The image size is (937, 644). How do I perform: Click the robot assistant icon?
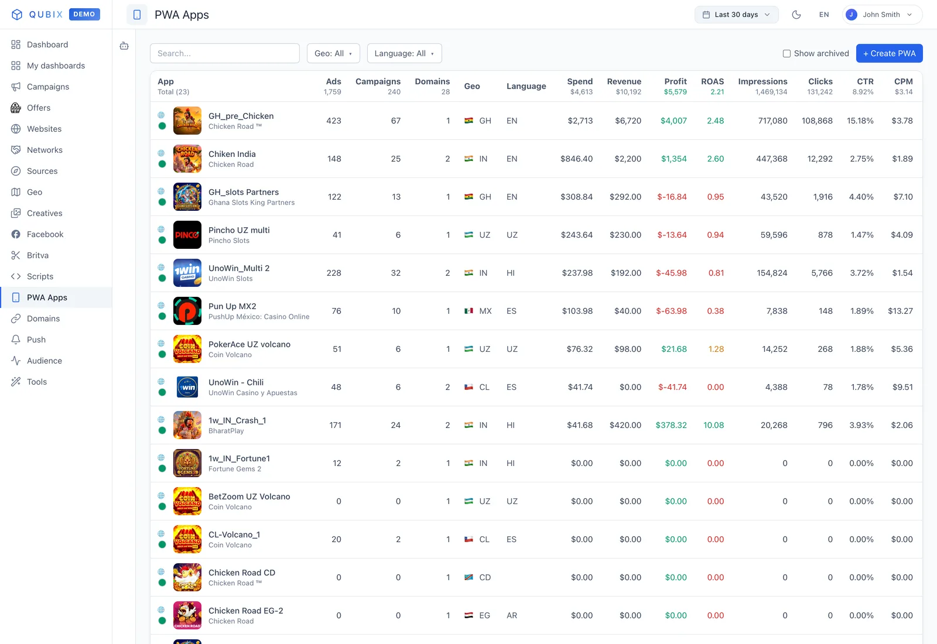click(x=124, y=46)
